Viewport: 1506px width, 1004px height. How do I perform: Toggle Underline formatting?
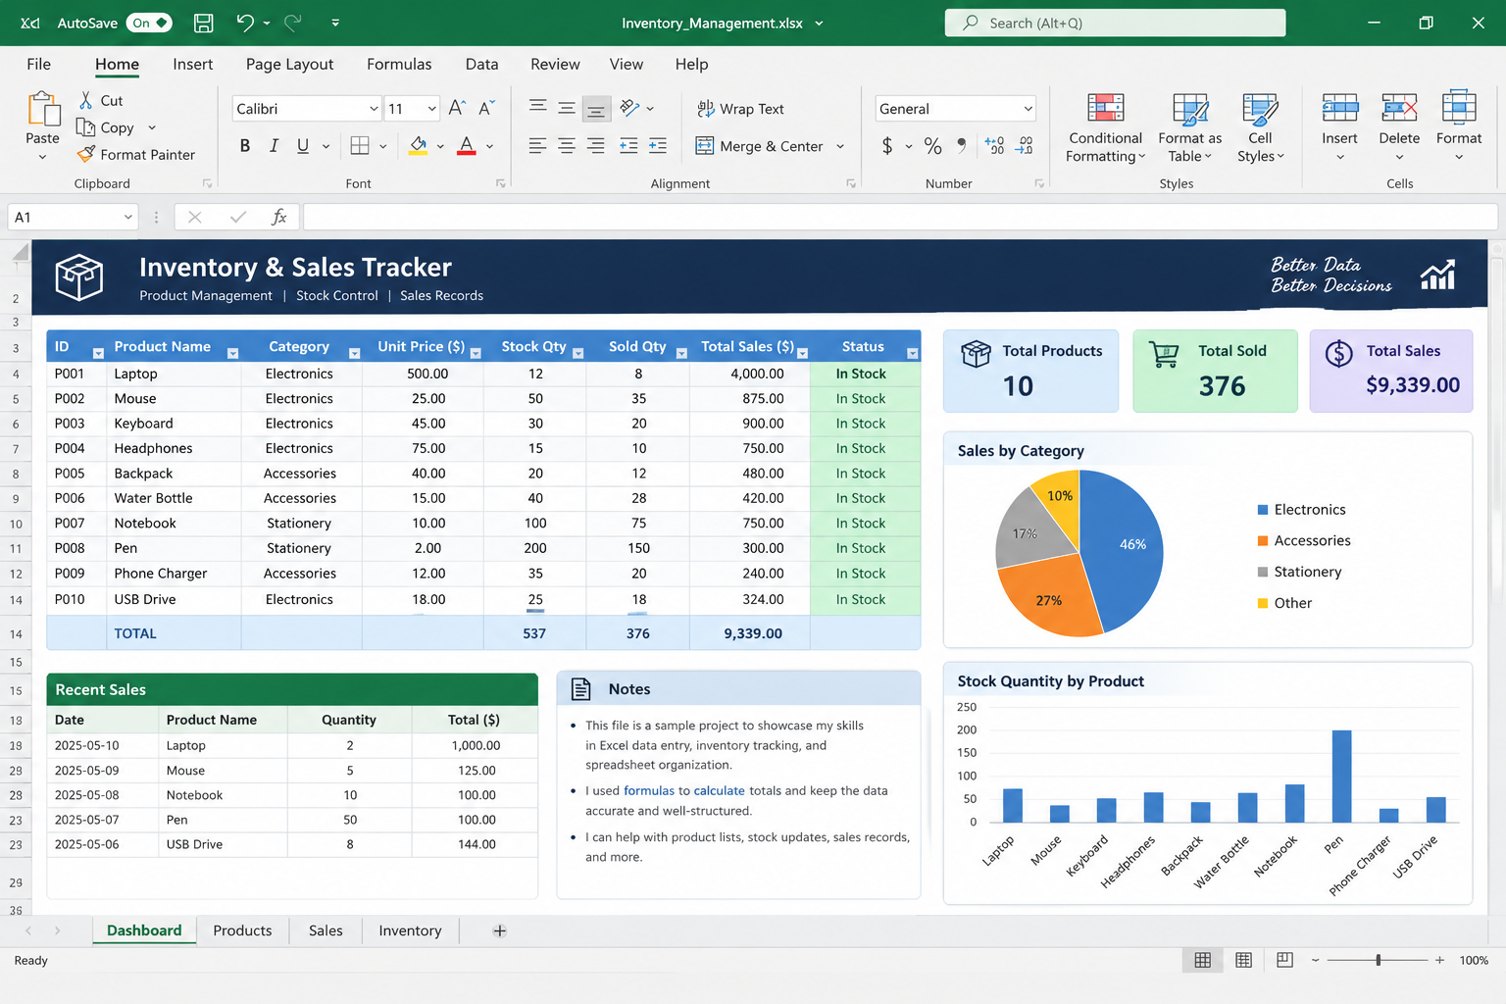303,146
